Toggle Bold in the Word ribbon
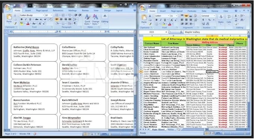Image resolution: width=254 pixels, height=139 pixels. 22,19
